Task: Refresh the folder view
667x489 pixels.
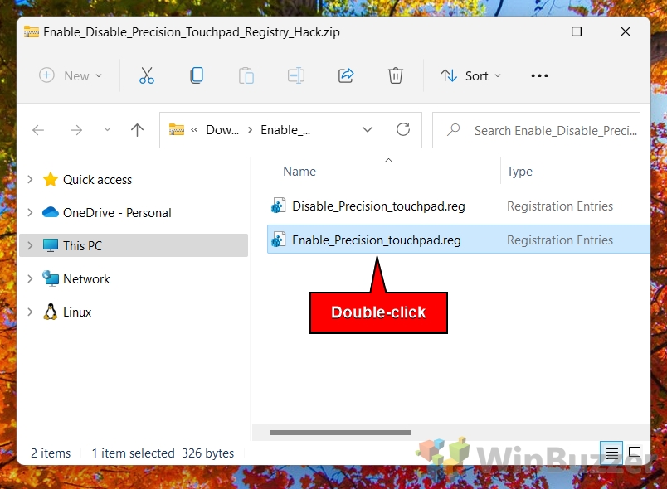Action: click(403, 129)
